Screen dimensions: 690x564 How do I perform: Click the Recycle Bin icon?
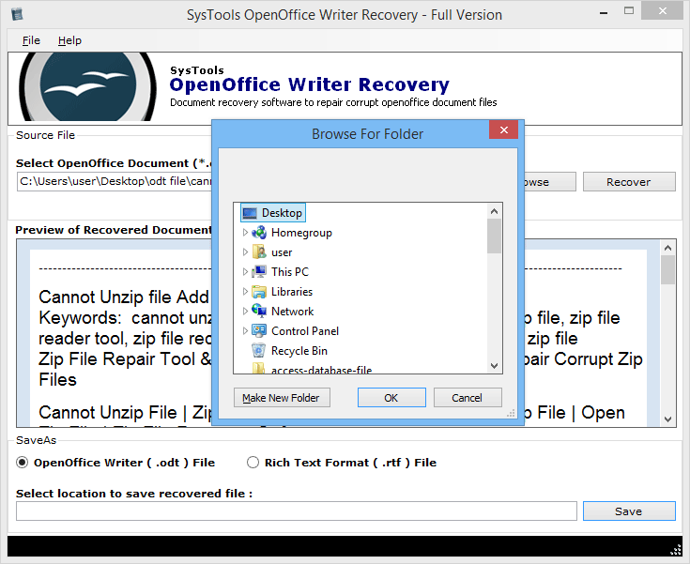point(259,351)
